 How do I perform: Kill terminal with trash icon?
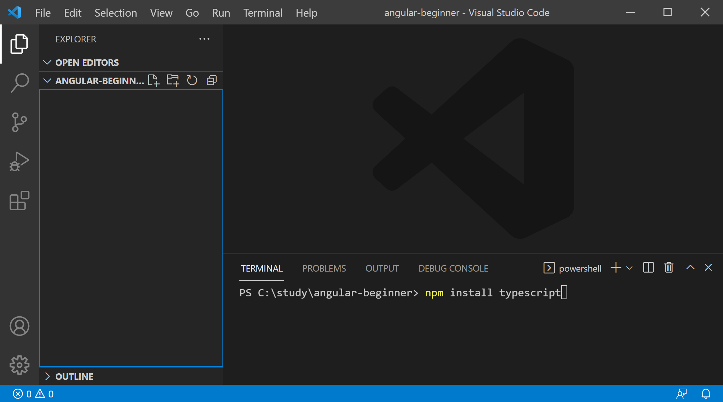[669, 268]
